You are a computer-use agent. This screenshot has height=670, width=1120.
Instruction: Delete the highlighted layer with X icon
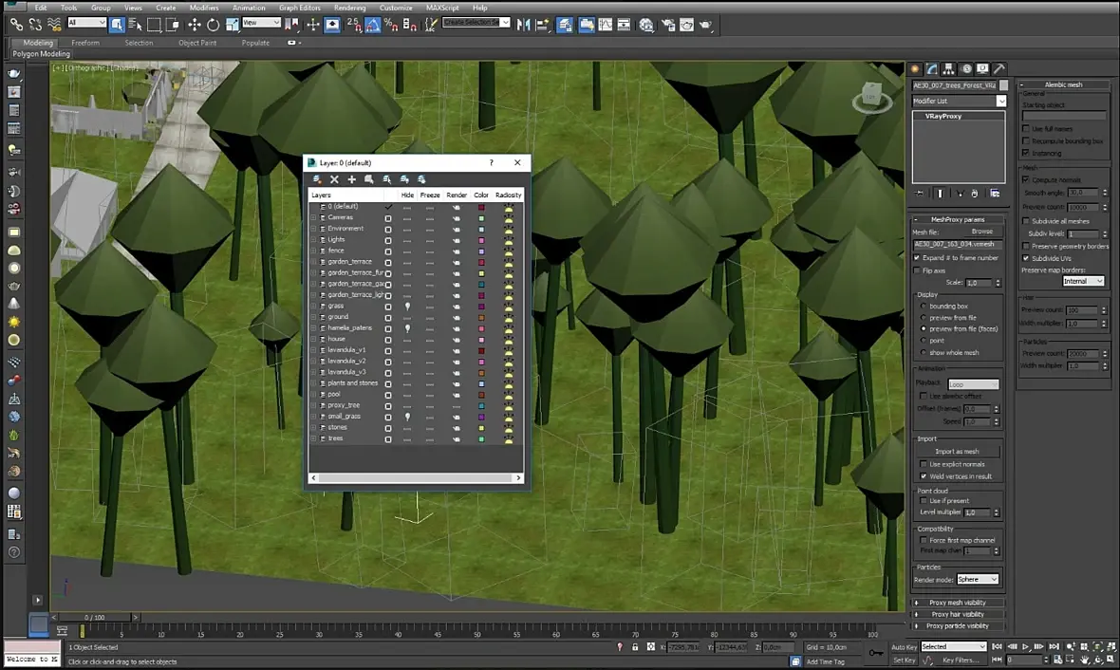coord(334,179)
